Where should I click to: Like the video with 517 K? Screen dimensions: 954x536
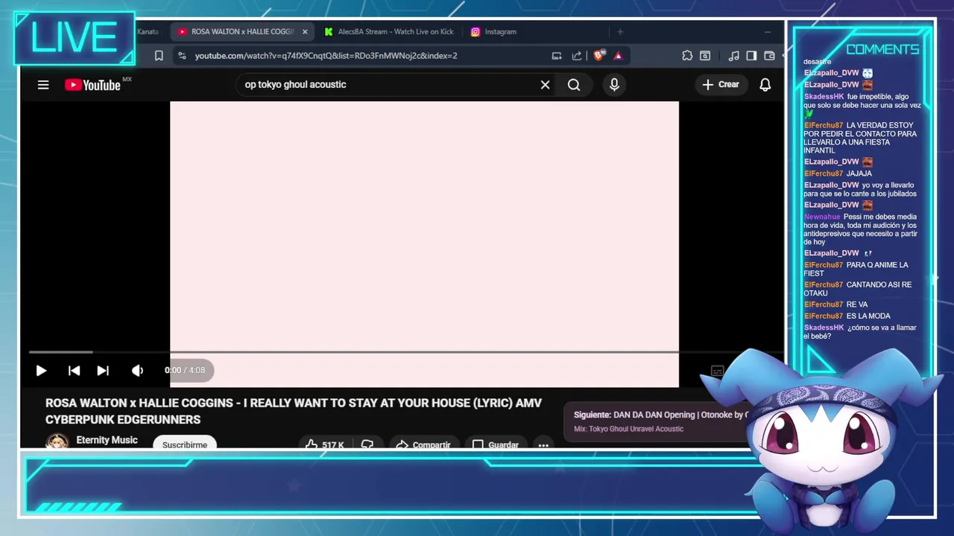[324, 444]
